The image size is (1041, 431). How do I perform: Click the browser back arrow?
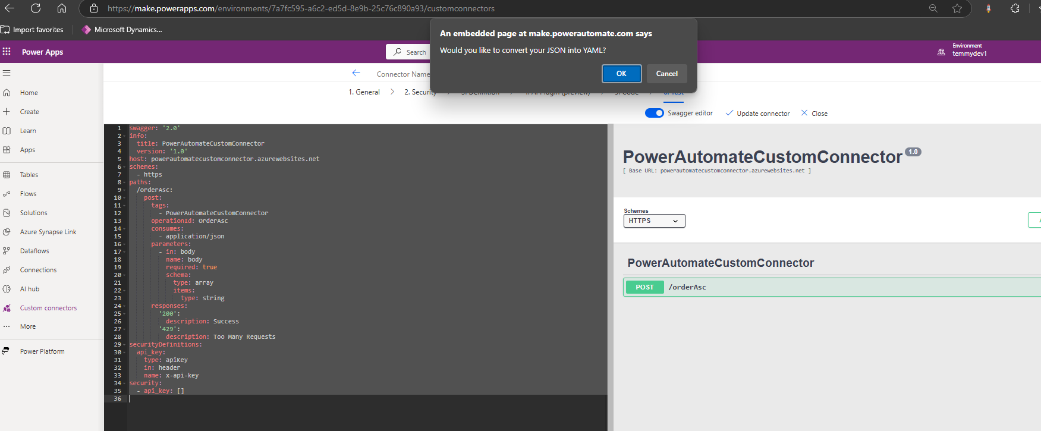tap(10, 8)
